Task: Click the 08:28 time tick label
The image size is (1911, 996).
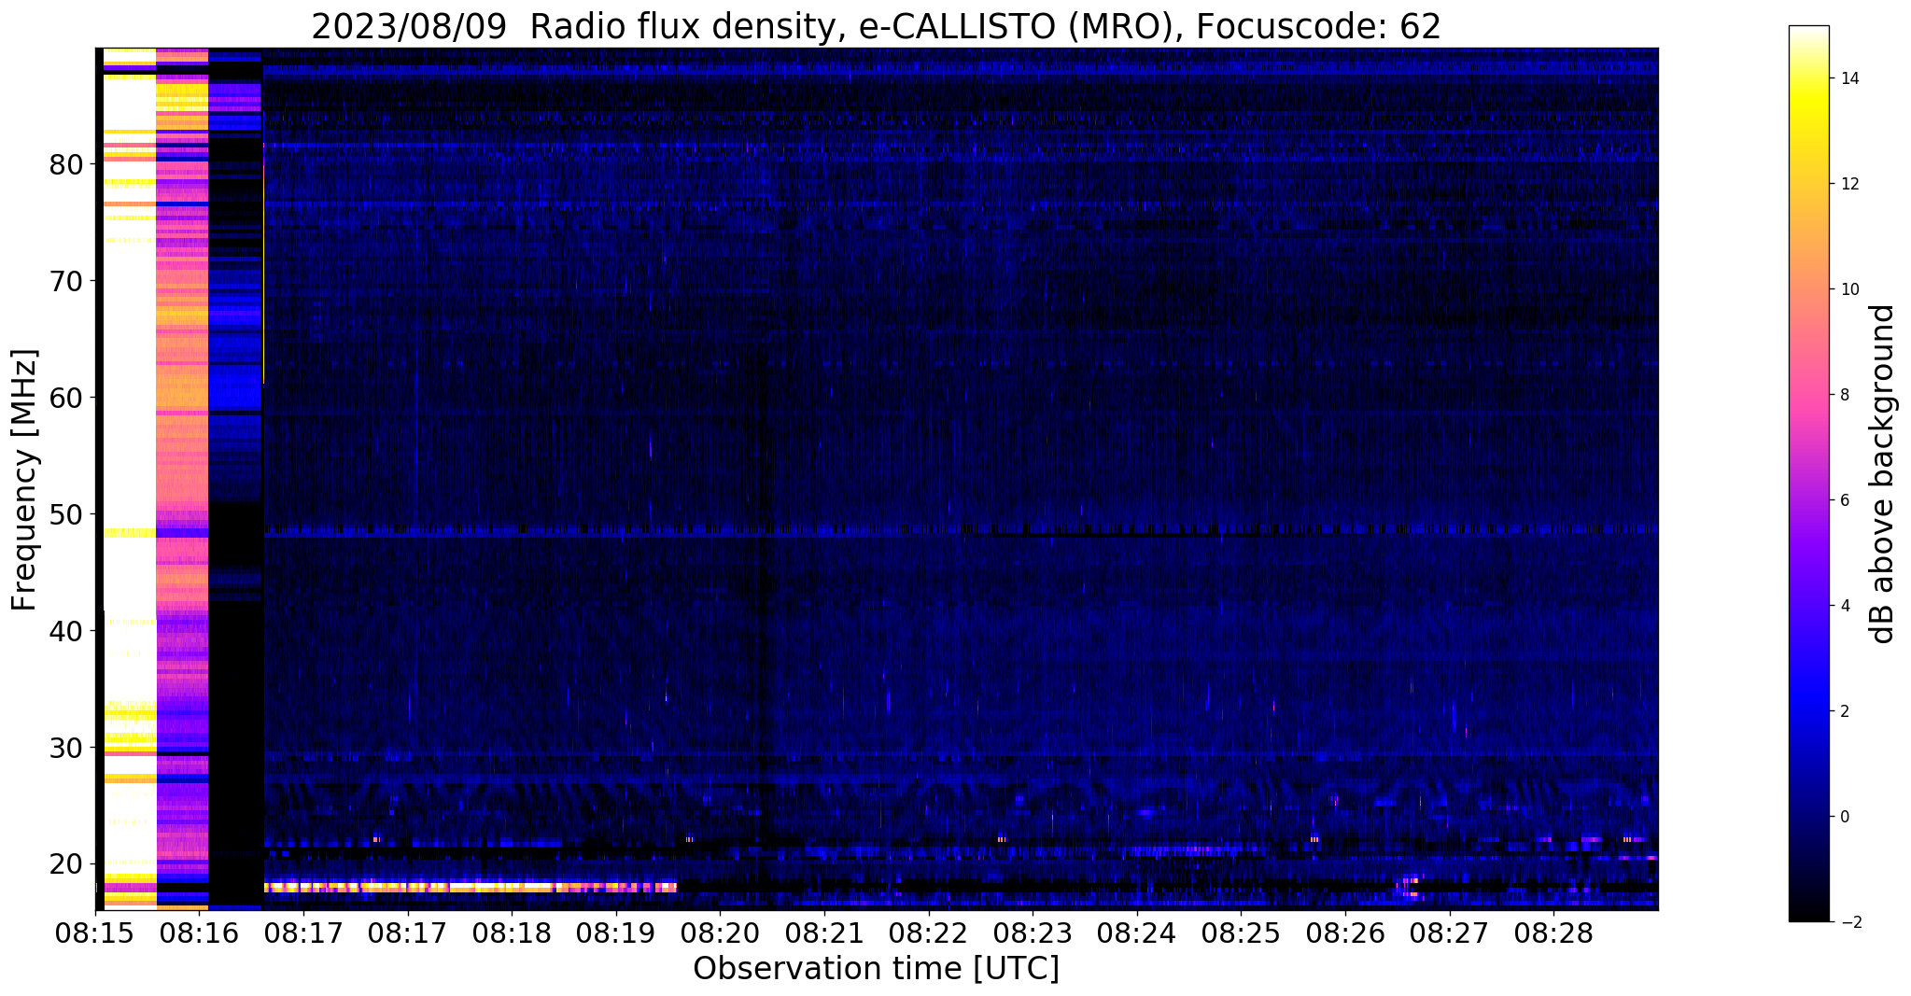Action: [1553, 932]
